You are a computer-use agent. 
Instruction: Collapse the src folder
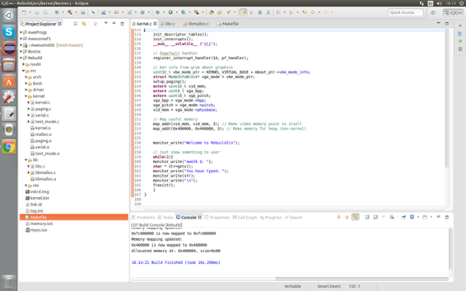pyautogui.click(x=23, y=71)
